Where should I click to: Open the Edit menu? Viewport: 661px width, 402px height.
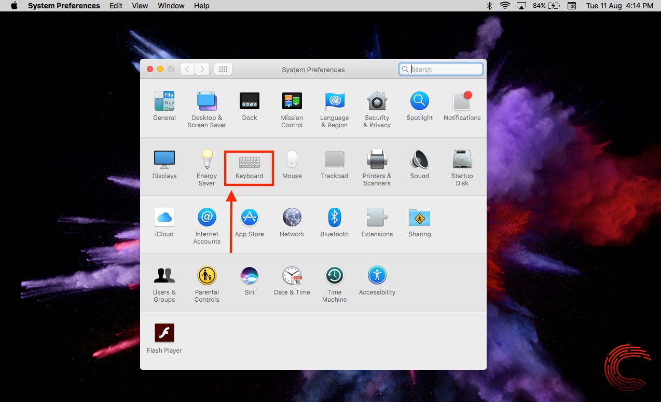[x=116, y=6]
